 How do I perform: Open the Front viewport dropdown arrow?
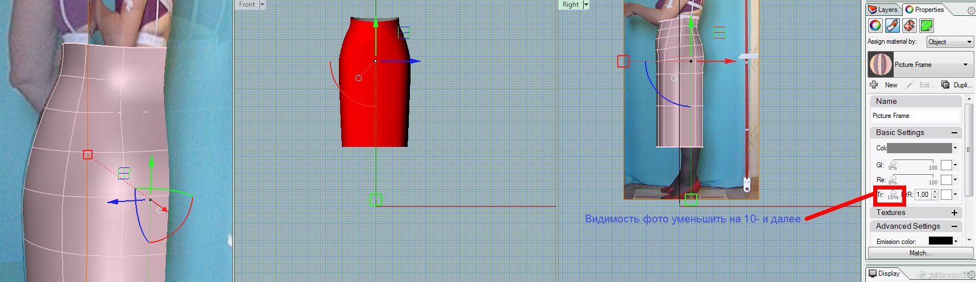[262, 5]
